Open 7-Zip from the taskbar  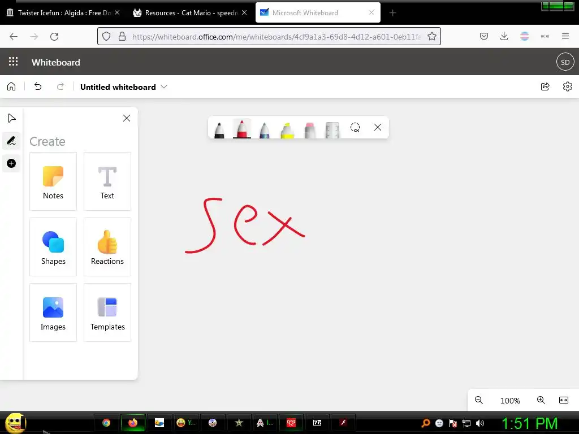[317, 423]
